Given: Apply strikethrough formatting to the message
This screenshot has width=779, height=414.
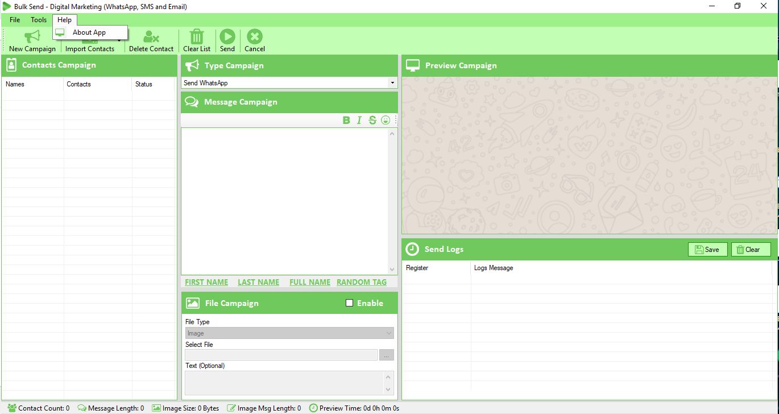Looking at the screenshot, I should pyautogui.click(x=372, y=120).
